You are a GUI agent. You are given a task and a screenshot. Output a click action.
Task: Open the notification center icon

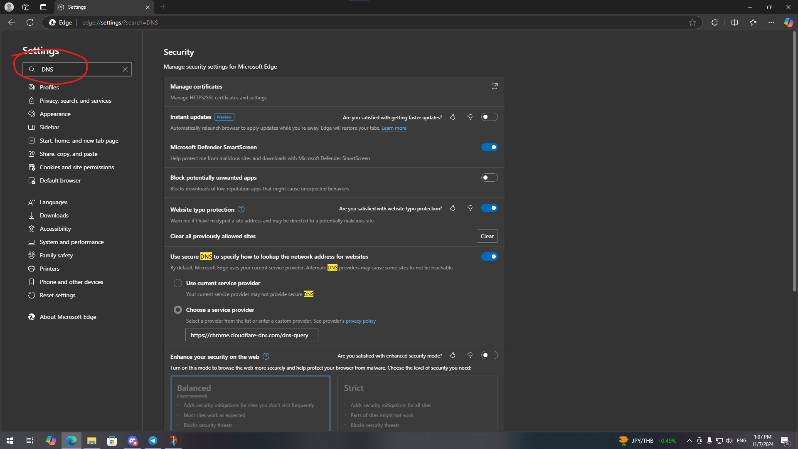pyautogui.click(x=785, y=441)
